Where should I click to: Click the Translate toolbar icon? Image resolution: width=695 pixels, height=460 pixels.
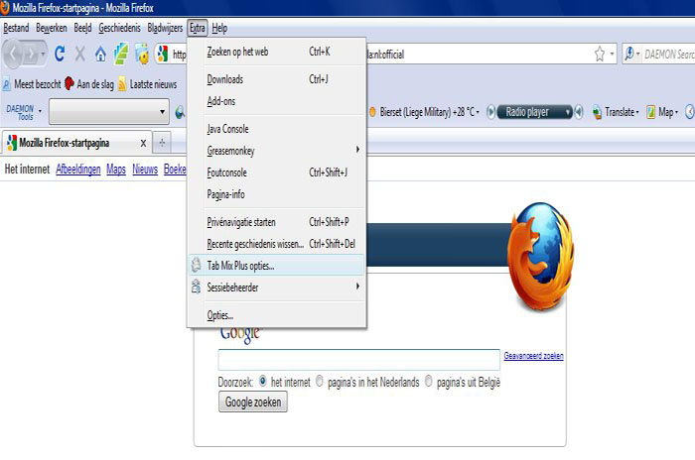pos(597,112)
